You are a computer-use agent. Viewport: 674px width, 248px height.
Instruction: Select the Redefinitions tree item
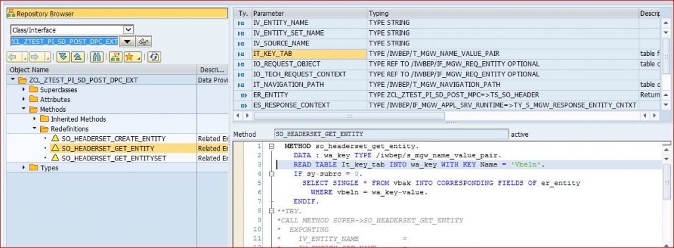pyautogui.click(x=70, y=129)
